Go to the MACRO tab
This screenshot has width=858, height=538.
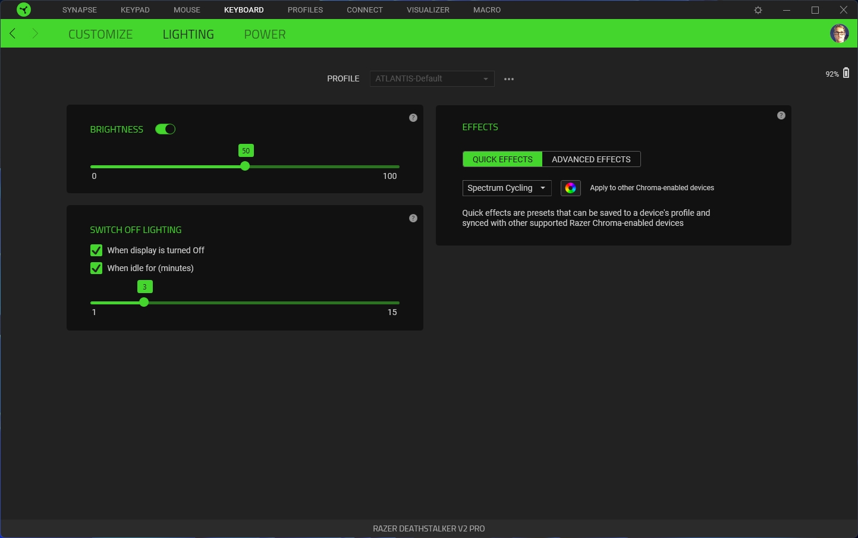487,10
